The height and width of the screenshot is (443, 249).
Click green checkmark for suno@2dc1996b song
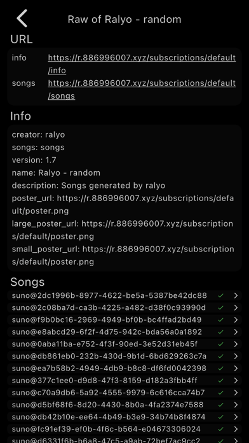pyautogui.click(x=221, y=295)
